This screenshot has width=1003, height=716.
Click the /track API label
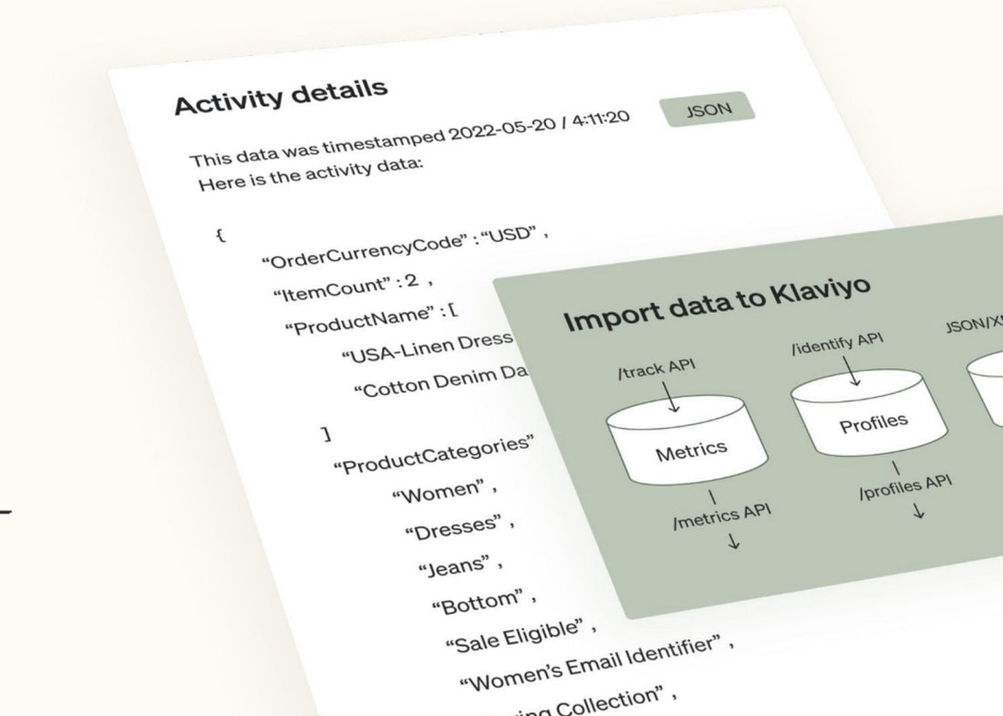pos(657,366)
